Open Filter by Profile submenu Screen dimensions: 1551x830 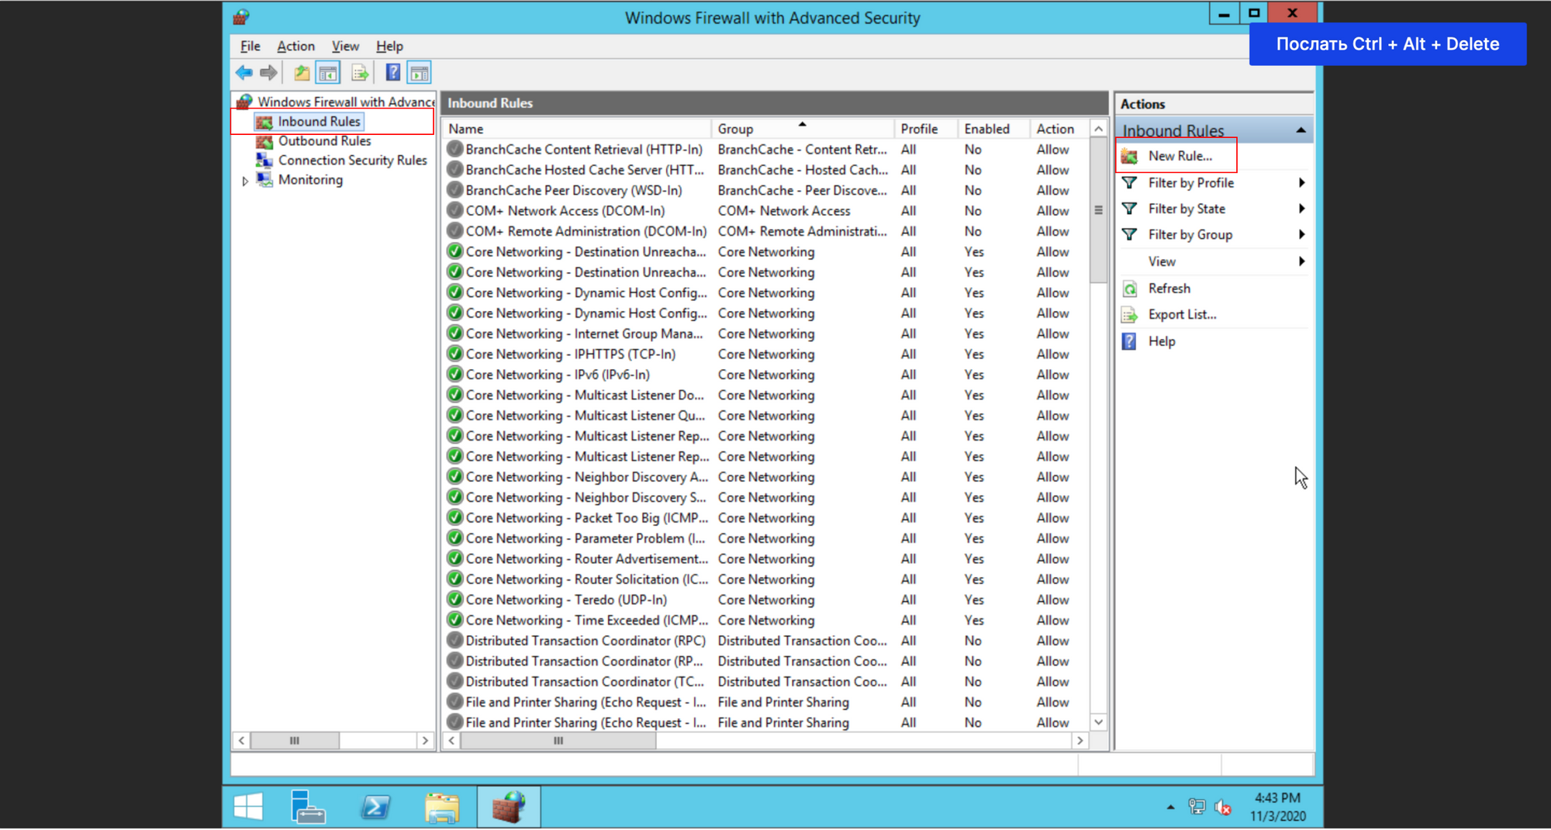(x=1214, y=183)
